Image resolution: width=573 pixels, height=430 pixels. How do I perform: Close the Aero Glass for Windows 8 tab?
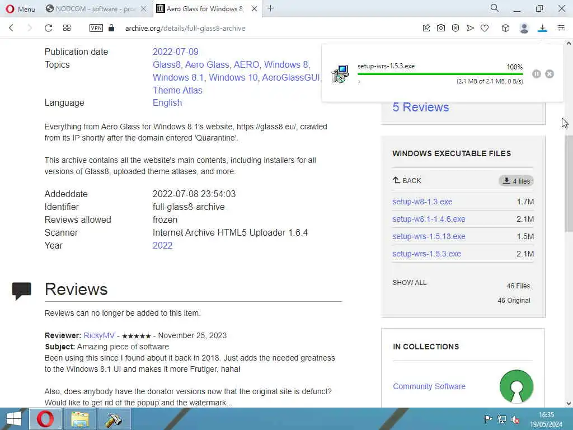pyautogui.click(x=255, y=9)
